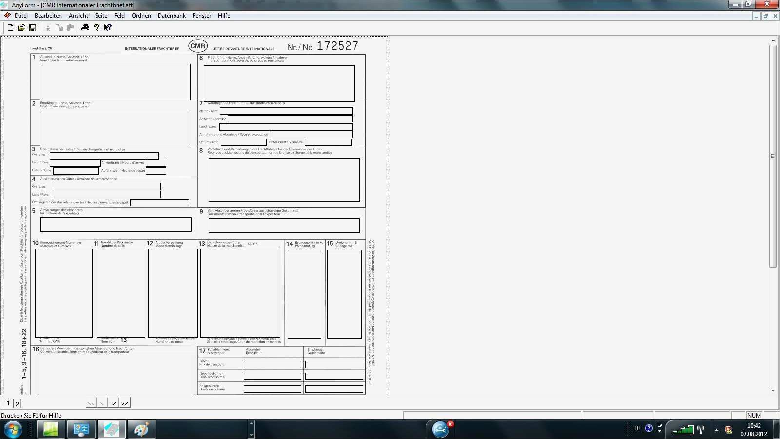Jump to last page with double forward arrow

[x=125, y=403]
